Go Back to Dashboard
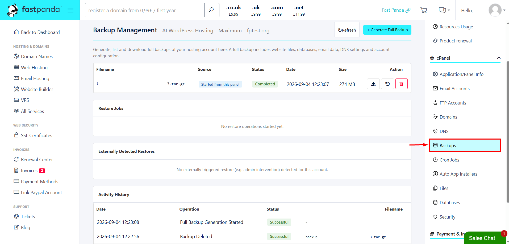The image size is (509, 244). click(x=37, y=32)
